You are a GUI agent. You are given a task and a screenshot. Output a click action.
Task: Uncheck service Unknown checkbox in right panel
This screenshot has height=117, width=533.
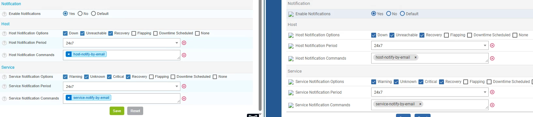click(x=396, y=82)
